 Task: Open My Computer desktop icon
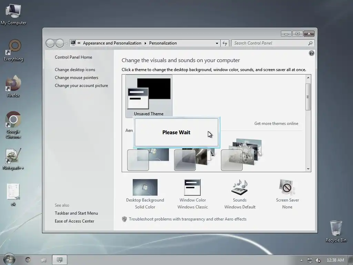13,14
